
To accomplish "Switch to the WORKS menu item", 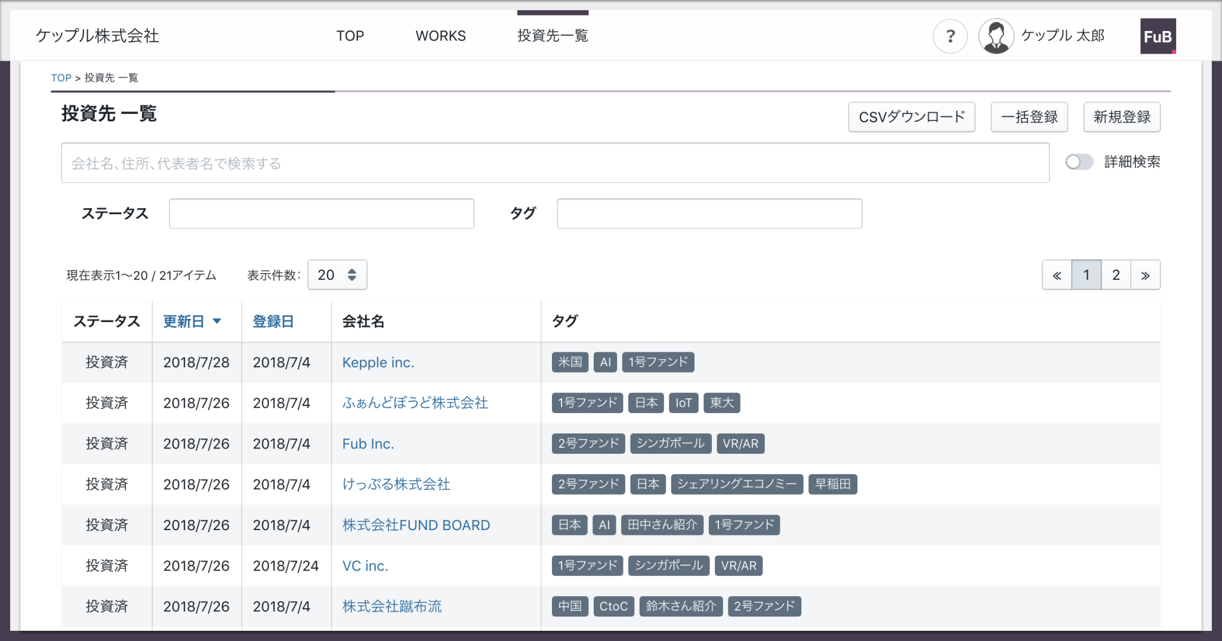I will pos(440,36).
